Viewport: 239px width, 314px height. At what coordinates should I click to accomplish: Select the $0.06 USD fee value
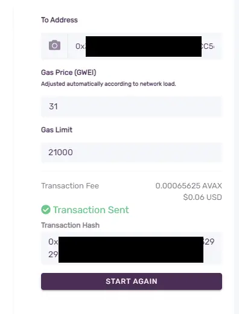pos(203,197)
